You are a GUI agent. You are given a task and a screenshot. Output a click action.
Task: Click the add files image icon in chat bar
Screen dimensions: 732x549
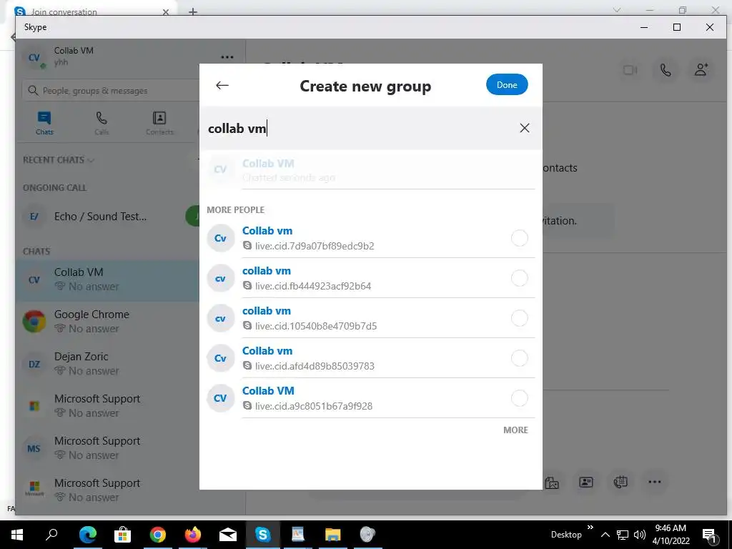click(x=552, y=483)
